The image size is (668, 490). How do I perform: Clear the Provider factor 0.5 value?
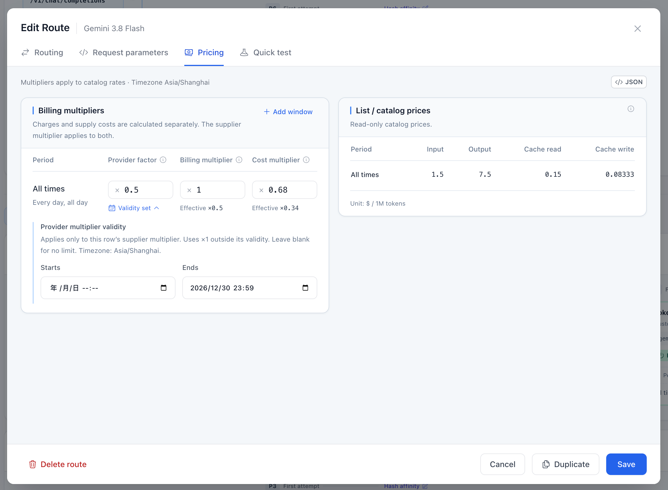pyautogui.click(x=117, y=190)
